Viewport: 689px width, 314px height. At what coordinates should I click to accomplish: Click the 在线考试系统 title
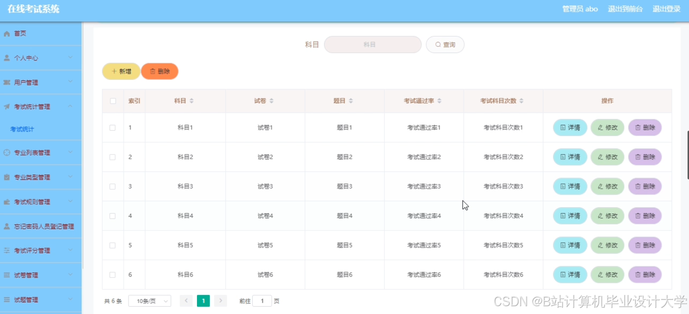34,9
